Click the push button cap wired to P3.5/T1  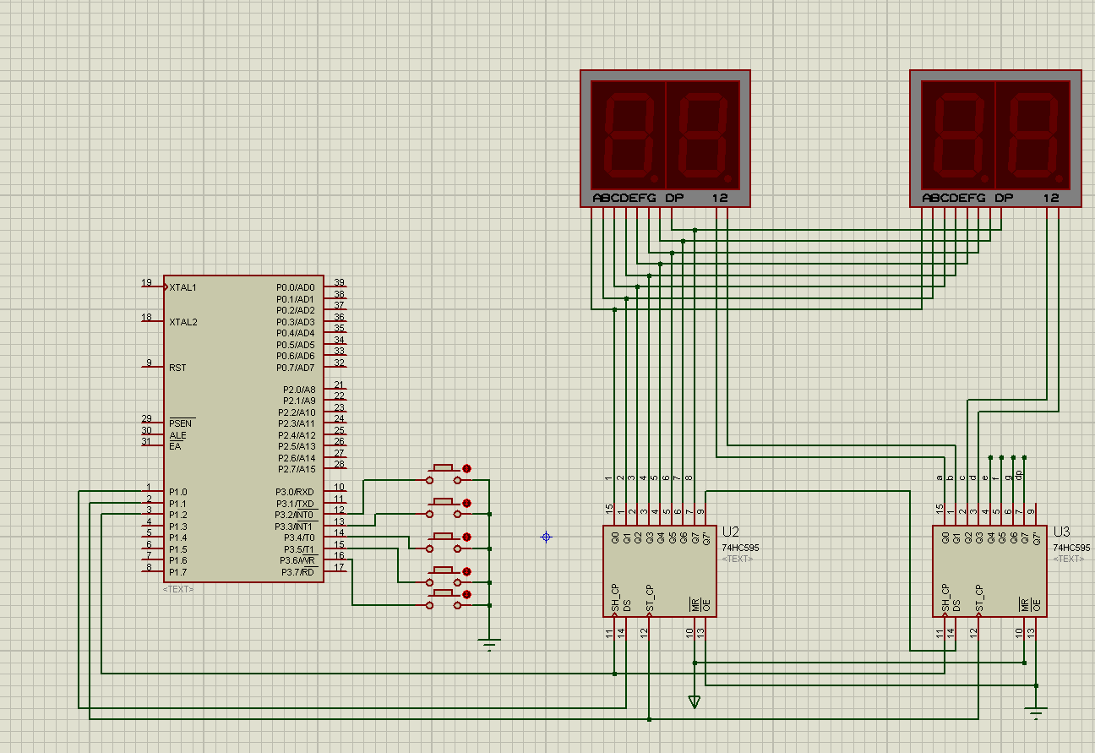pyautogui.click(x=444, y=570)
